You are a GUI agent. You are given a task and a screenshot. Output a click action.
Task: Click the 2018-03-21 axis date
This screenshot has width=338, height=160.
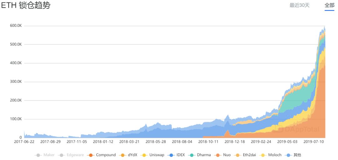129,142
